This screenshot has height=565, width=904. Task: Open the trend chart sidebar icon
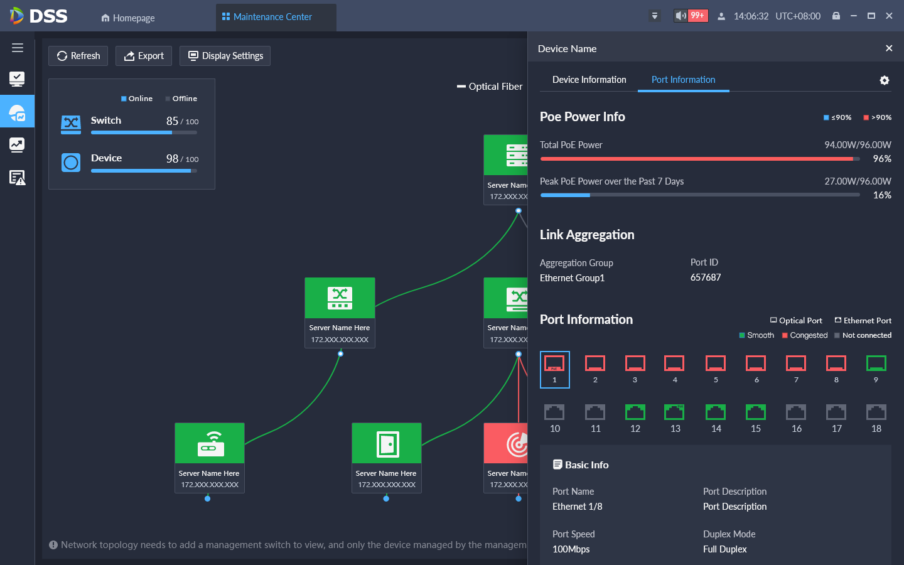[x=18, y=145]
